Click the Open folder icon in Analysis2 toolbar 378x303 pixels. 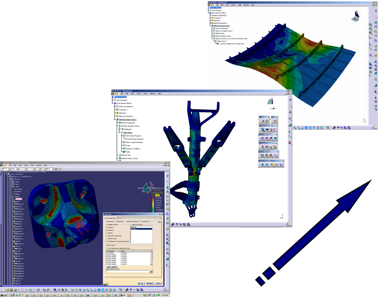coord(8,290)
